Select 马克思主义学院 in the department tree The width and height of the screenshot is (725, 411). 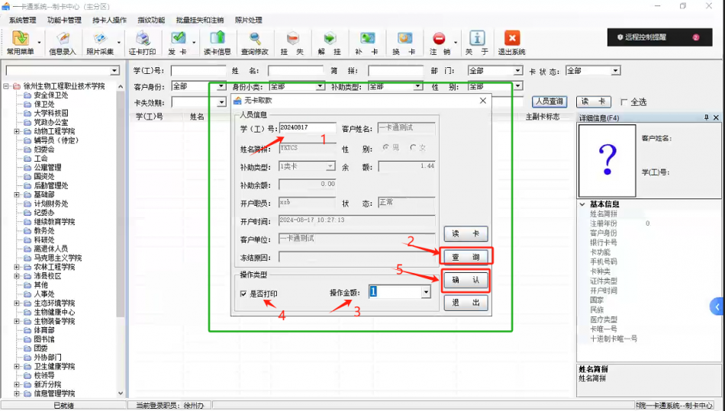pos(58,258)
